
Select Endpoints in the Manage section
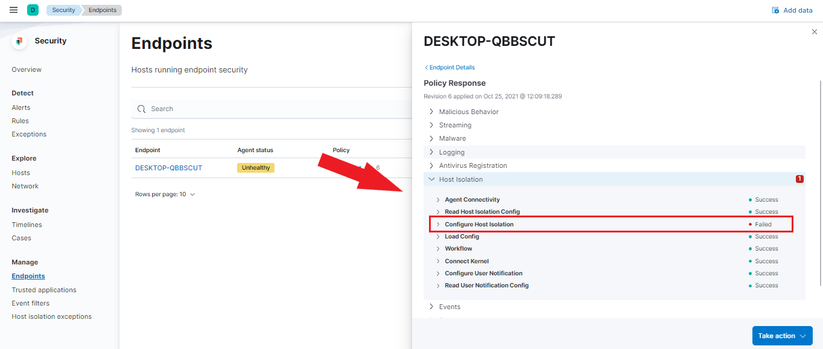pyautogui.click(x=28, y=276)
